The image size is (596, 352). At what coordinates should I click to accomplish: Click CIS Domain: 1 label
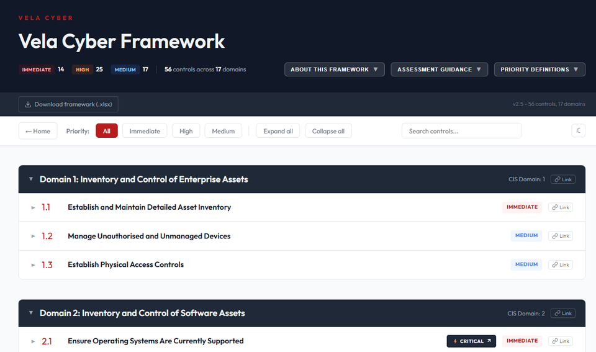(x=526, y=179)
